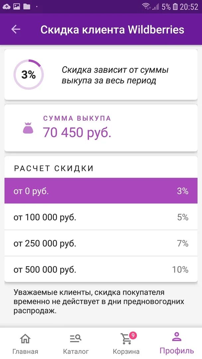Tap the Wi-Fi status bar icon
The height and width of the screenshot is (359, 202).
click(146, 6)
